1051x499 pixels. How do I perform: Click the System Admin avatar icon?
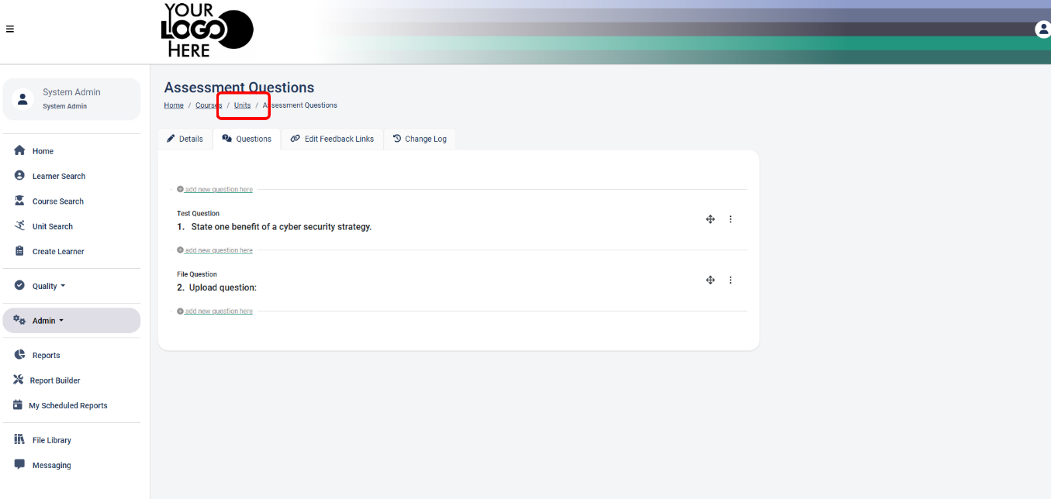click(x=22, y=99)
